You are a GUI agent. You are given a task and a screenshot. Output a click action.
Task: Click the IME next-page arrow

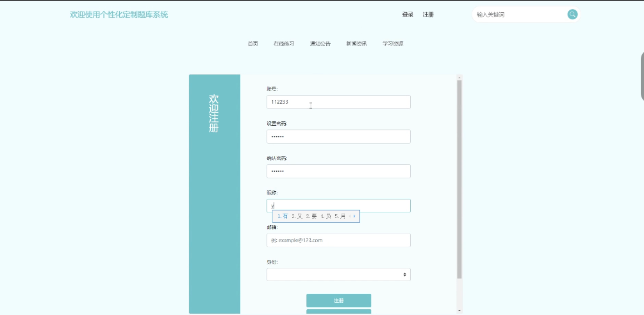click(x=354, y=216)
